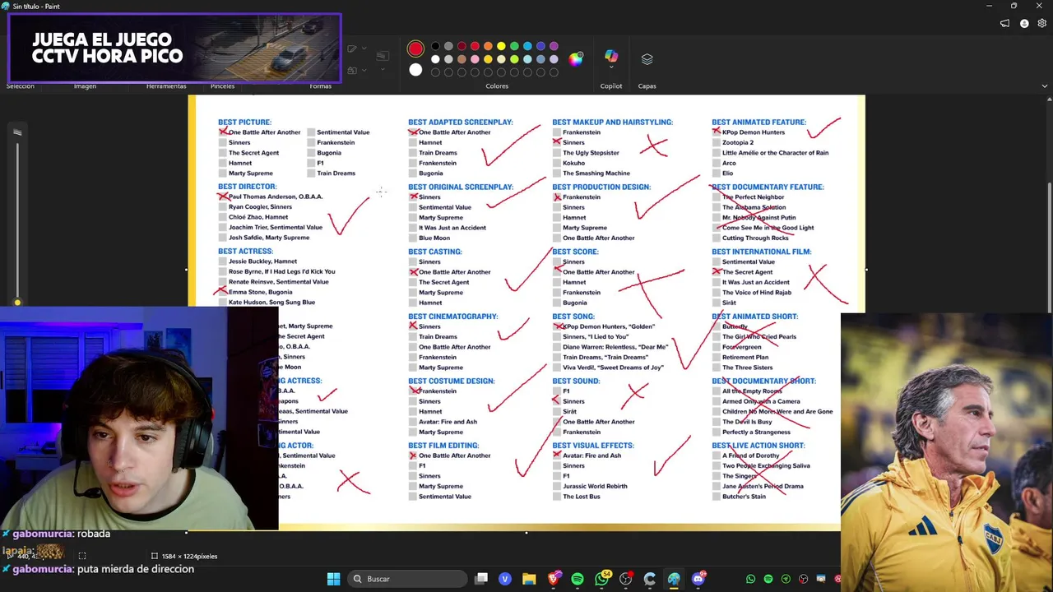Click the Selección group label
The image size is (1053, 592).
21,86
